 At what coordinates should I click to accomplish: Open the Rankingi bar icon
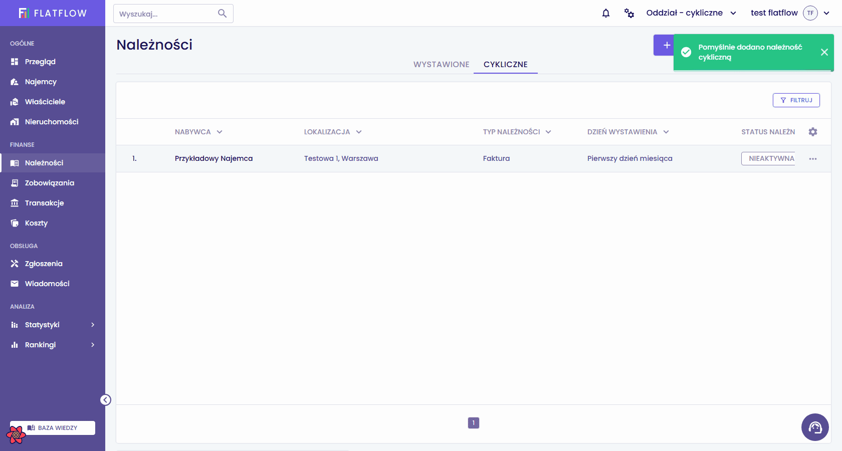(15, 345)
